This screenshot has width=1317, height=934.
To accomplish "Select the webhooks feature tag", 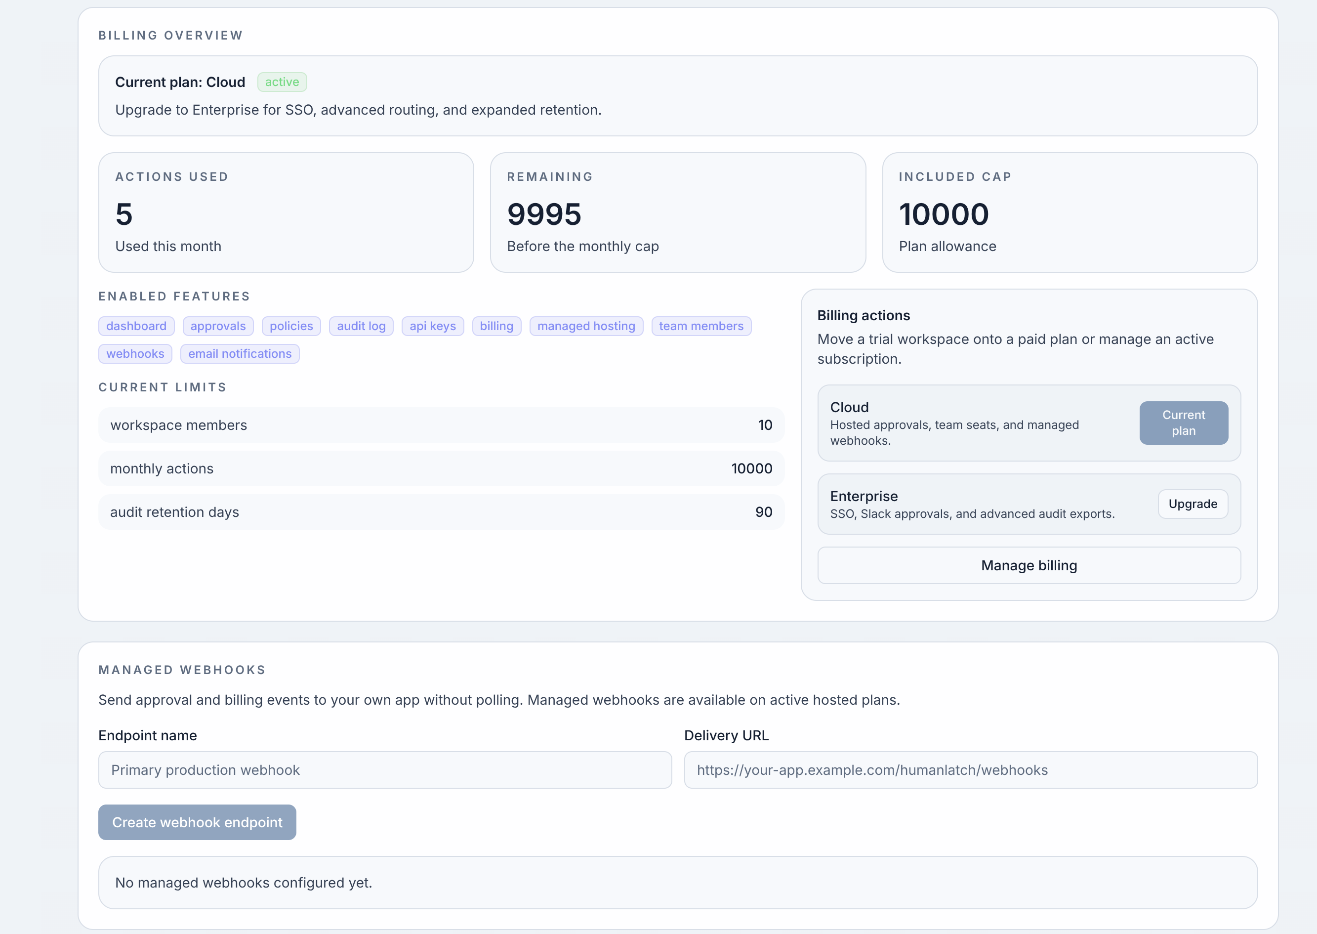I will pos(135,354).
